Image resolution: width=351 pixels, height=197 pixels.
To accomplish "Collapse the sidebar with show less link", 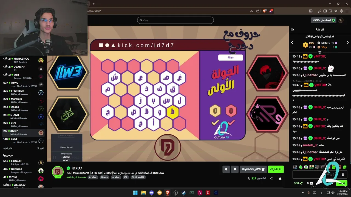I will tap(40, 148).
